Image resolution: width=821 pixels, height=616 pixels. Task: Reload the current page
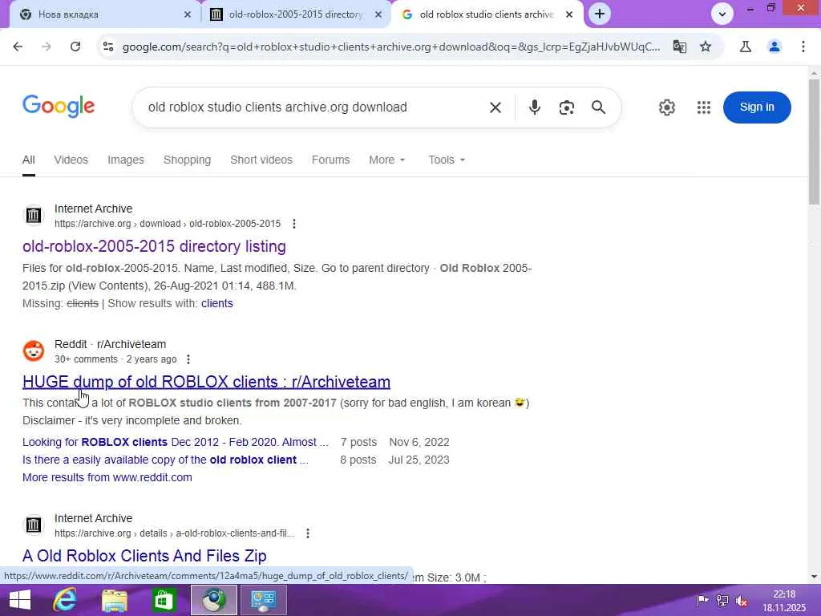coord(75,47)
